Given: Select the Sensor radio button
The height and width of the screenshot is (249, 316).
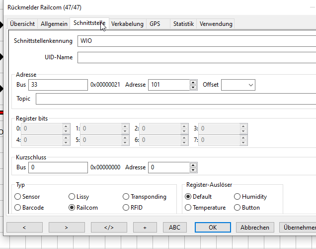Looking at the screenshot, I should point(18,197).
